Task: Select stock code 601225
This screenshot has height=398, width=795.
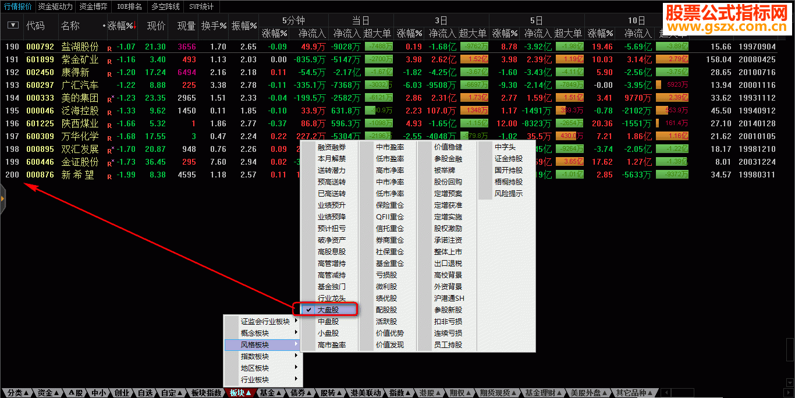Action: click(40, 123)
